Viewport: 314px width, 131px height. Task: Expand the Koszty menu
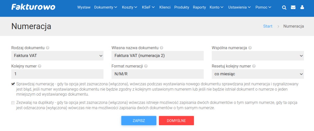[x=130, y=7]
